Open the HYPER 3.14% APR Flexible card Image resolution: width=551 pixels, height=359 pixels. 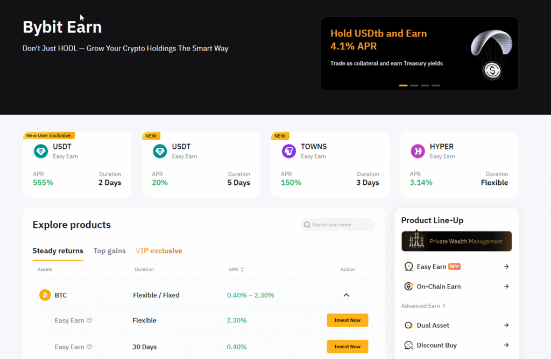click(459, 164)
